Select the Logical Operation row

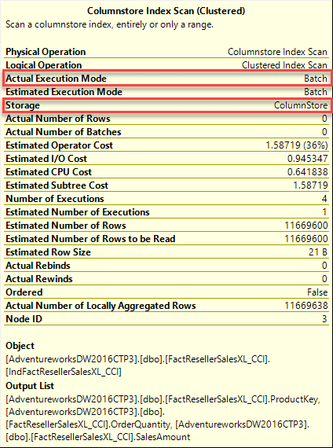(166, 65)
